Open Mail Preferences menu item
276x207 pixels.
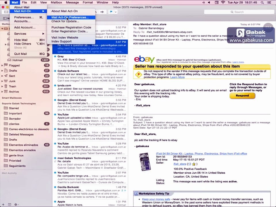[x=28, y=17]
